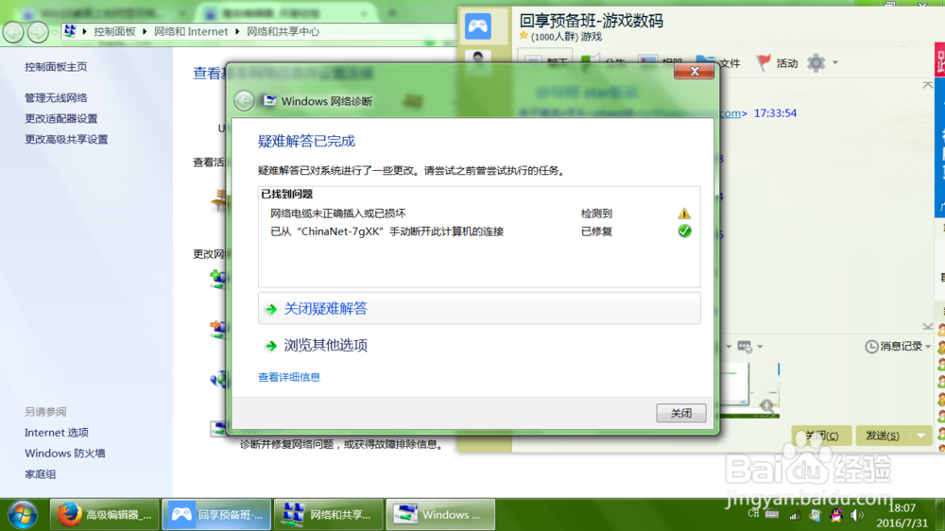This screenshot has height=531, width=945.
Task: Click the back arrow in the network diagnostics dialog
Action: pos(244,101)
